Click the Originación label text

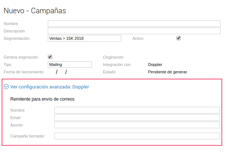(113, 57)
